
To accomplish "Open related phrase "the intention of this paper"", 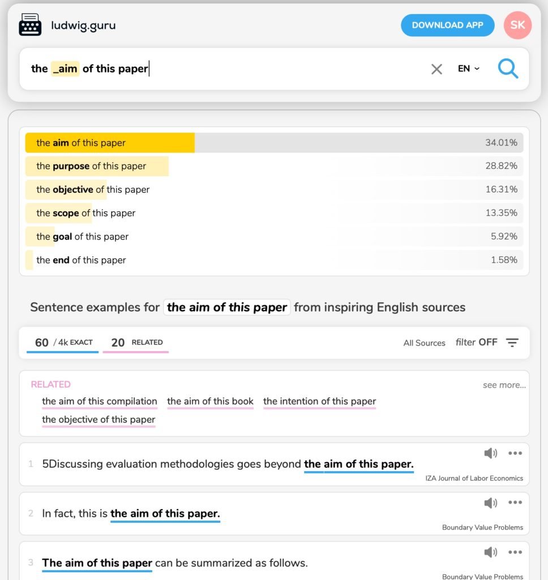I will point(319,402).
